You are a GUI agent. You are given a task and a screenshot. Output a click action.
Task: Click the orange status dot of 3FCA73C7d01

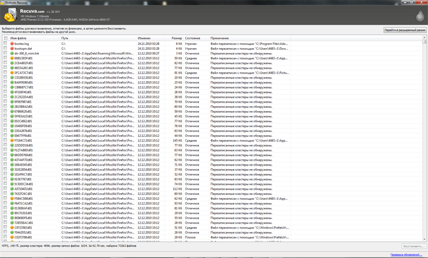tap(12, 73)
